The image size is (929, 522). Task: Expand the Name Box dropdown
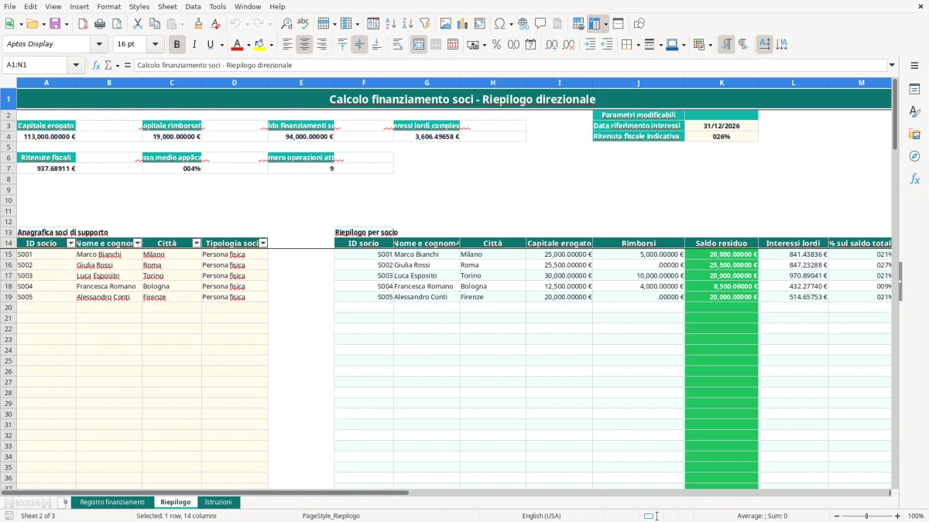[x=76, y=65]
